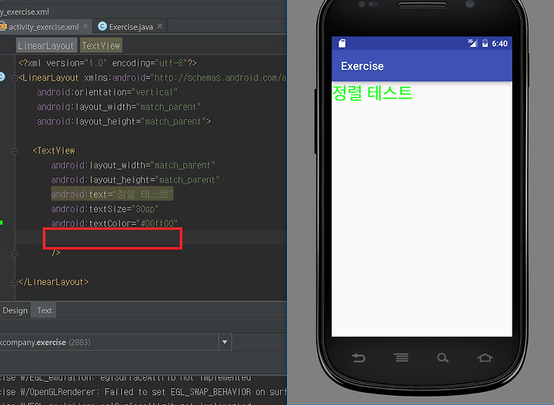Tap the emulator Back button
This screenshot has height=405, width=554.
359,357
